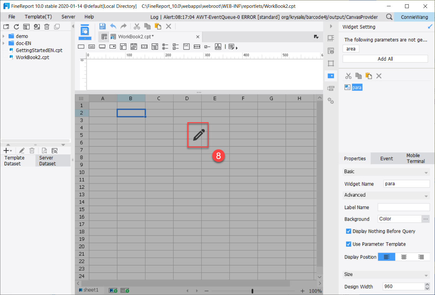Preview the selected dataset
The image size is (435, 295).
click(x=44, y=150)
